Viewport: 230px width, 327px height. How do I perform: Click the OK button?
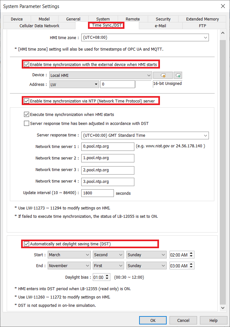pyautogui.click(x=153, y=320)
